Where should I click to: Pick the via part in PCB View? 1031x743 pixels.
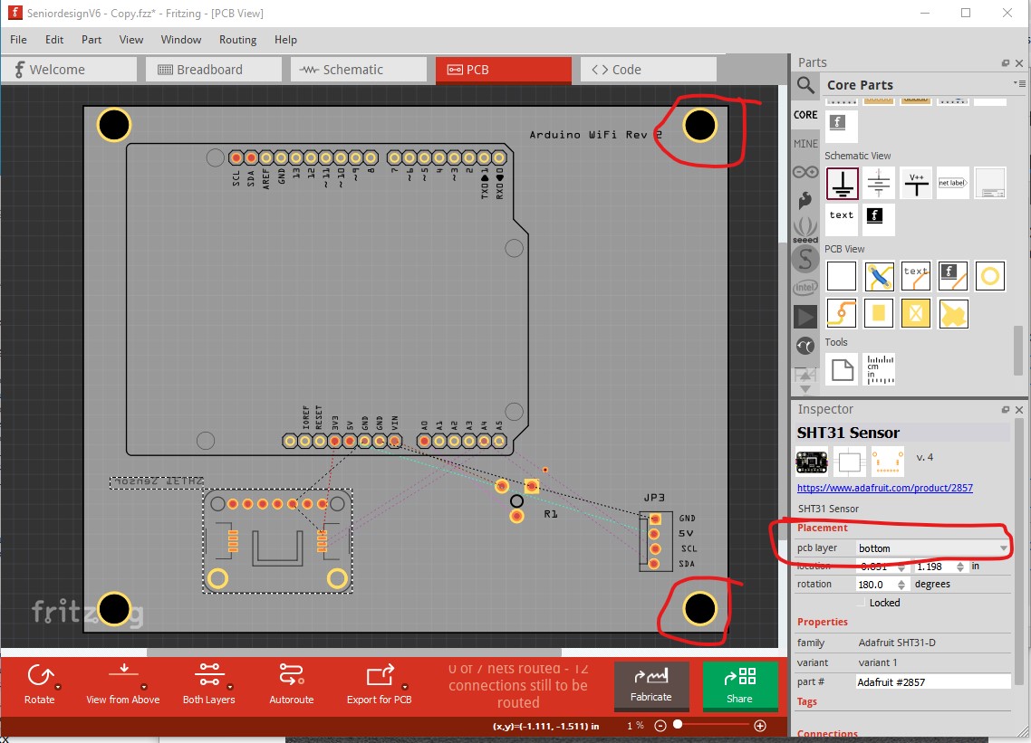842,313
